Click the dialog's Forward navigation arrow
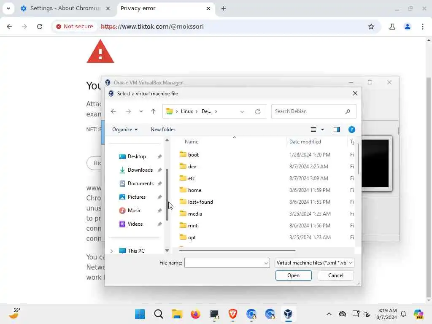432x324 pixels. coord(128,111)
